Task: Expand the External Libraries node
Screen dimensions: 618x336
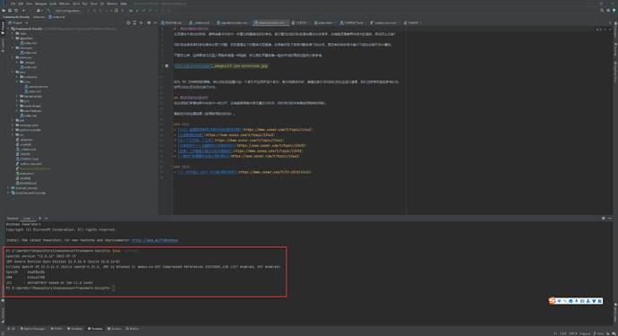Action: pos(8,188)
